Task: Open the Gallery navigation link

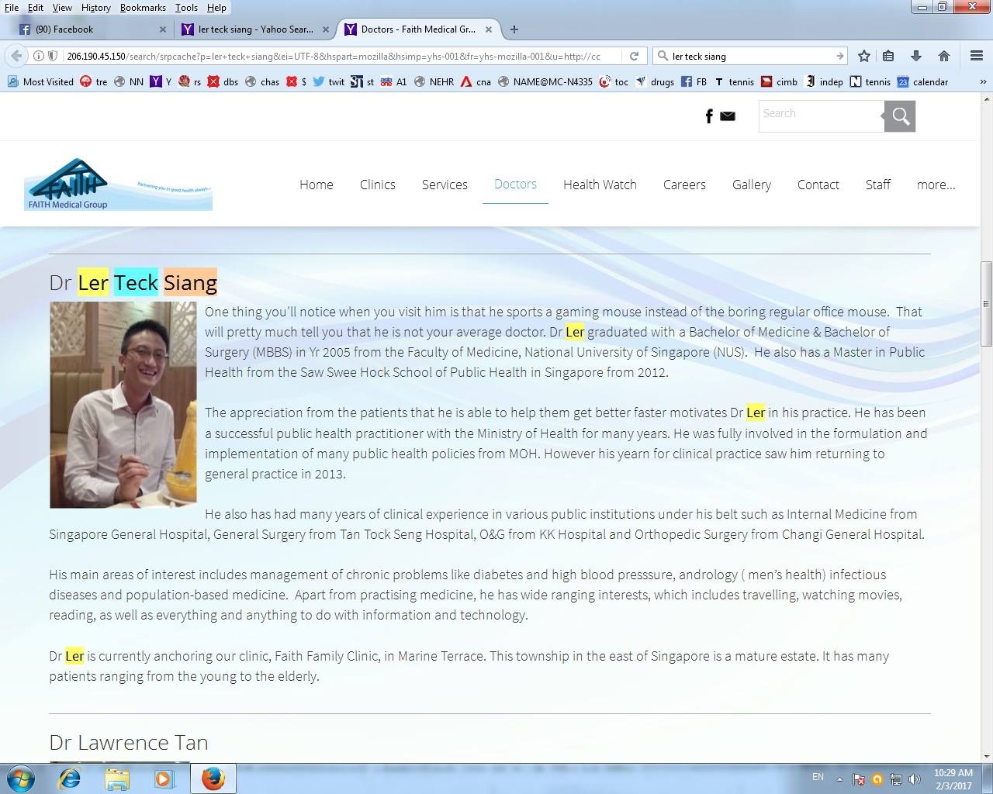Action: pos(752,185)
